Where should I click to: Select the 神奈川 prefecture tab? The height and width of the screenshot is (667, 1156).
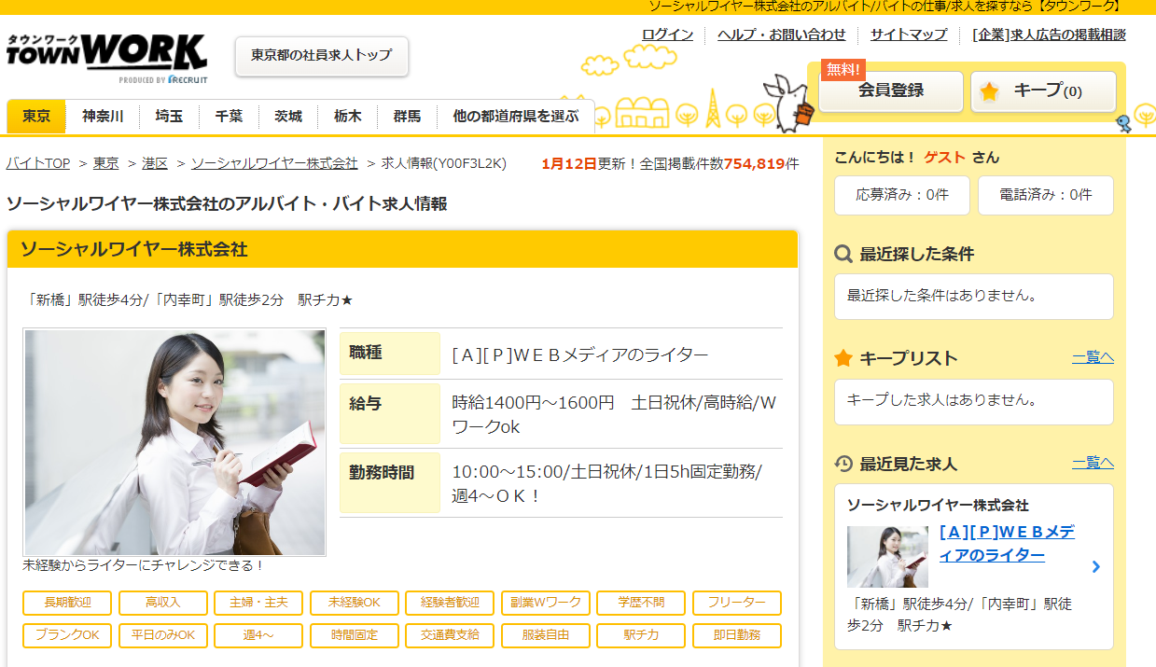pos(103,117)
